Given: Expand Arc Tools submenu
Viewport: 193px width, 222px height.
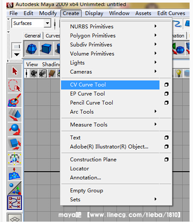Looking at the screenshot, I should (x=110, y=112).
